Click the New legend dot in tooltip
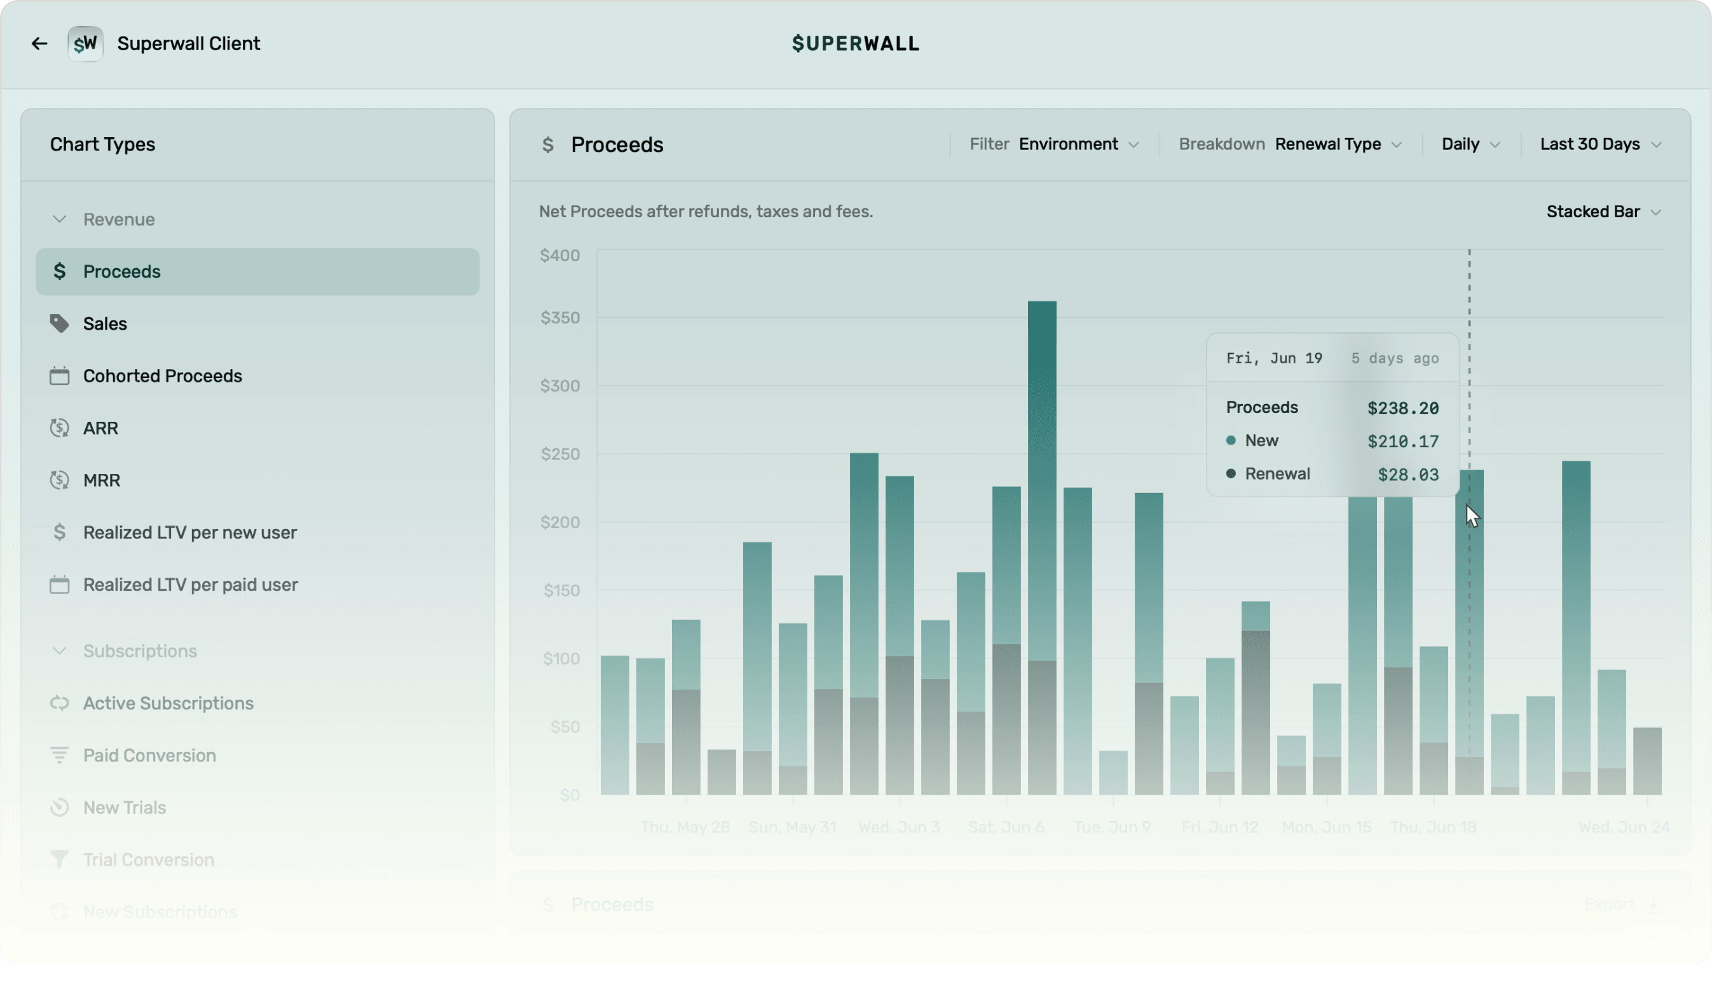This screenshot has width=1712, height=984. [1231, 441]
